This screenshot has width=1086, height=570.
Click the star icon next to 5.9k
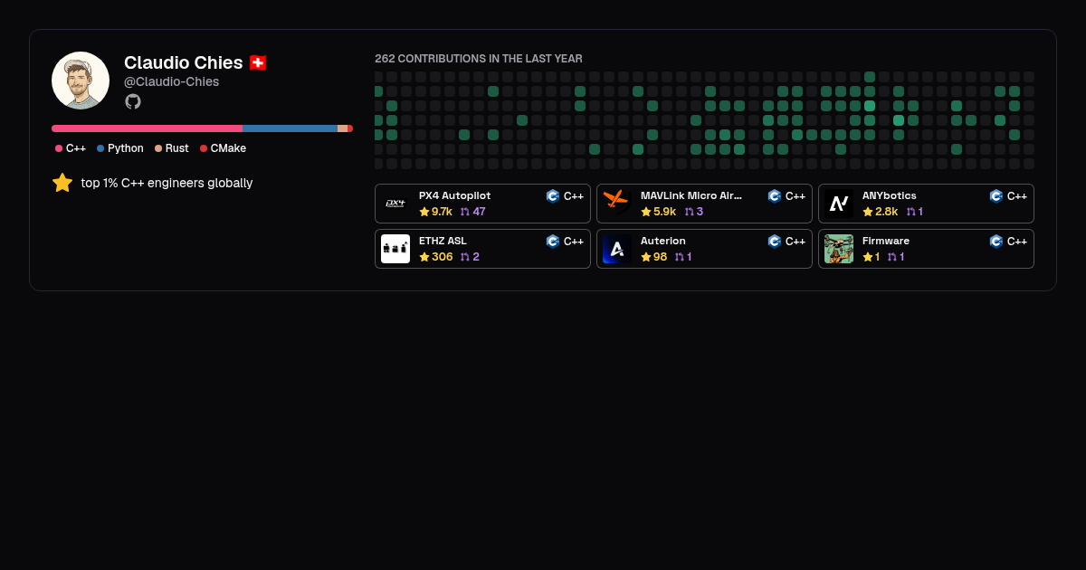coord(646,212)
